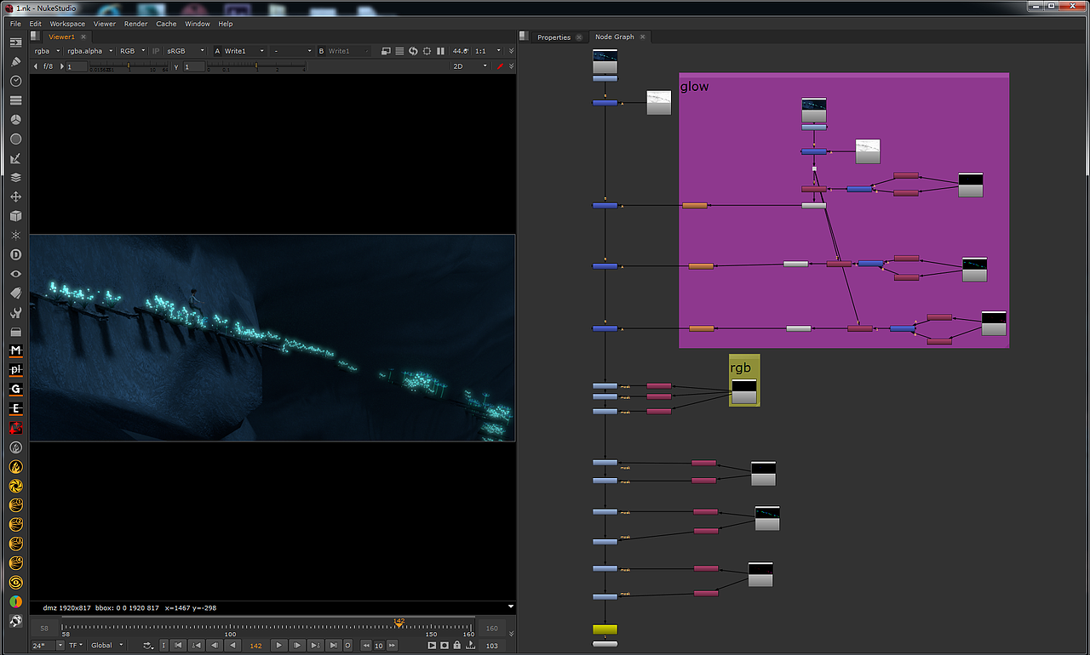Screen dimensions: 1090x655
Task: Open the Particles nodes menu
Action: coord(15,235)
